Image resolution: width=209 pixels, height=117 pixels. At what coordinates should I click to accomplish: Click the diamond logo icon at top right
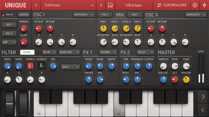pos(204,5)
